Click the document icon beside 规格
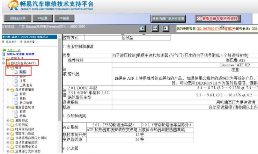This screenshot has height=154, width=258. click(16, 72)
